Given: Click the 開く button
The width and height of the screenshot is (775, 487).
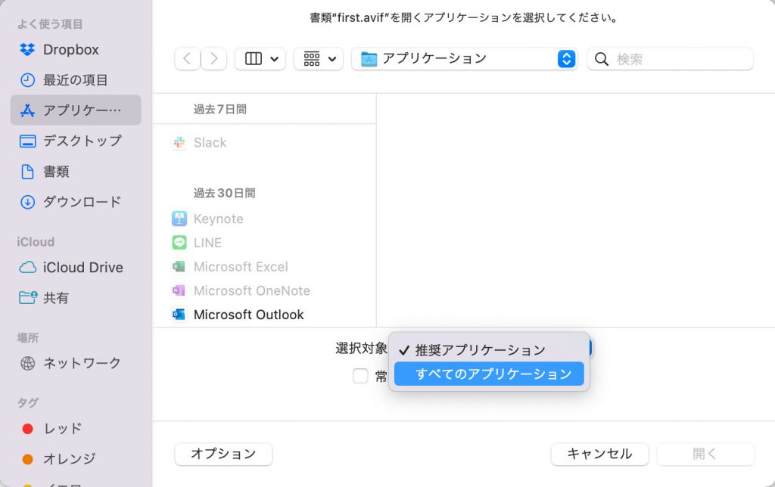Looking at the screenshot, I should pyautogui.click(x=705, y=454).
